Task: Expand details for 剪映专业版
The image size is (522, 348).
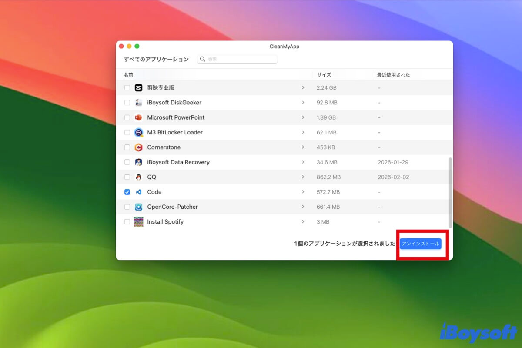Action: 303,87
